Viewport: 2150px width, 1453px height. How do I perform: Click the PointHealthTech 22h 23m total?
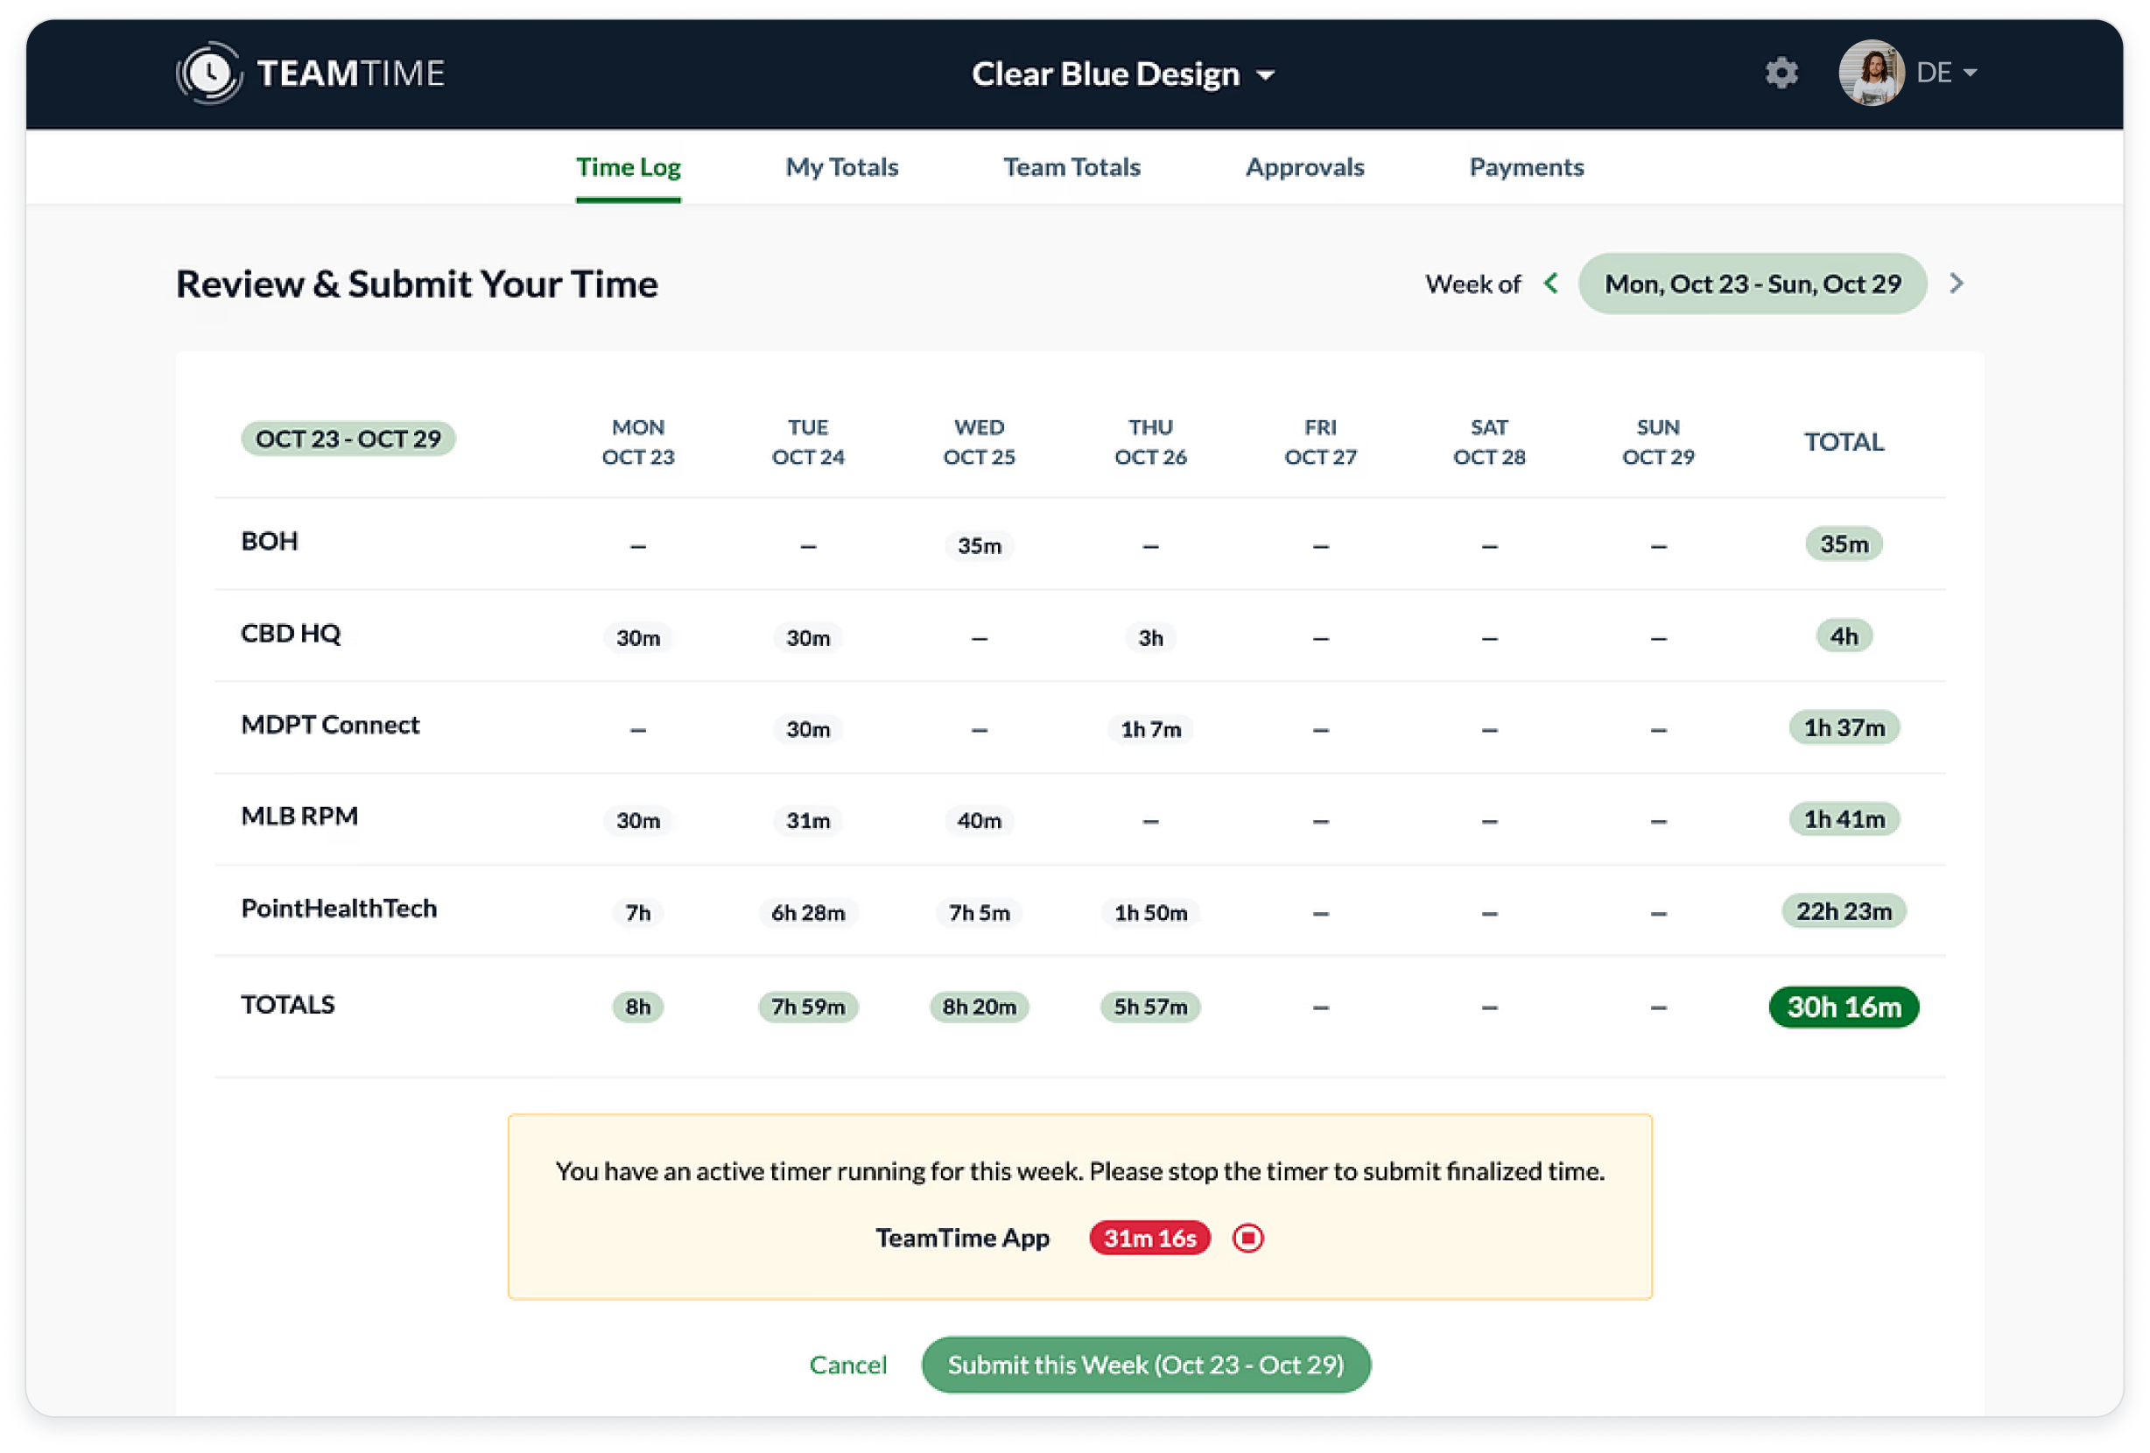click(1843, 911)
